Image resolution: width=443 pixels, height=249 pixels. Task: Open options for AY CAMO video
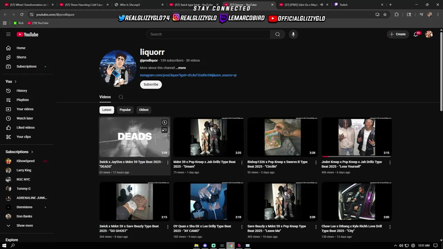tap(242, 227)
